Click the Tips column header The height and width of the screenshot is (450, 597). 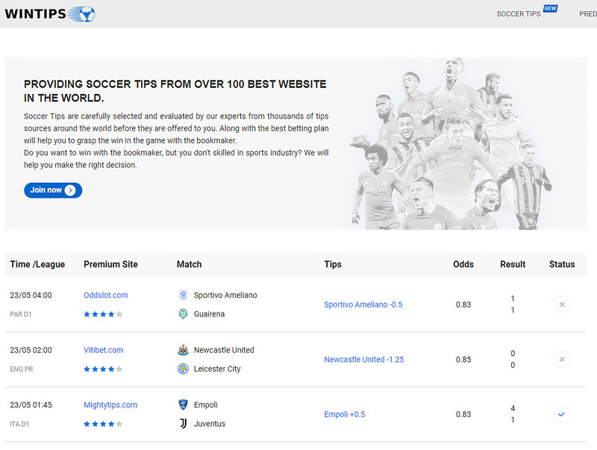[x=333, y=264]
